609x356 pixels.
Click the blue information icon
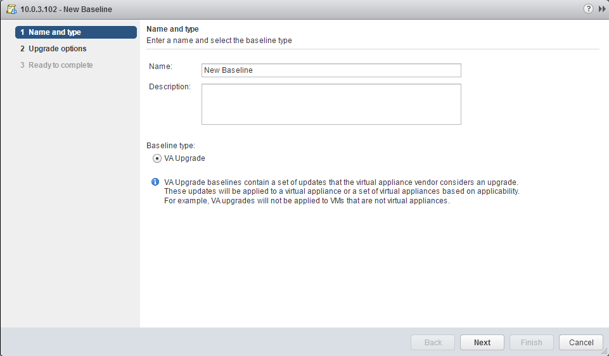click(x=155, y=182)
